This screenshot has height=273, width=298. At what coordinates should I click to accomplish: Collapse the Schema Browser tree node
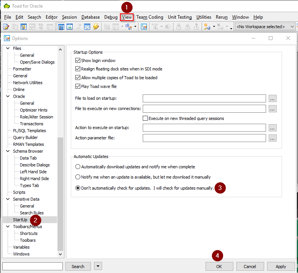pyautogui.click(x=8, y=151)
